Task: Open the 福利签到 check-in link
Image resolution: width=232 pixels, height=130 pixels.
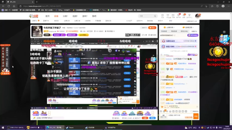Action: [153, 35]
